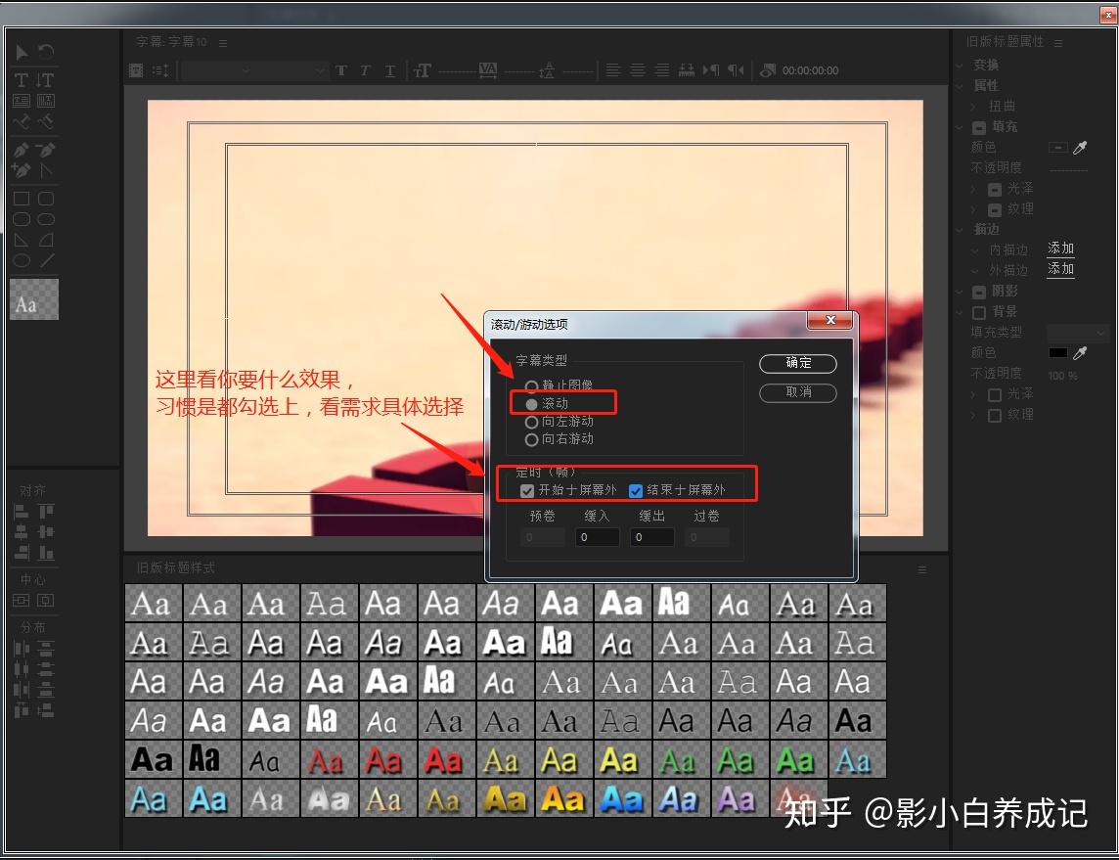Image resolution: width=1119 pixels, height=860 pixels.
Task: Toggle the 开始于屏幕外 checkbox
Action: tap(527, 490)
